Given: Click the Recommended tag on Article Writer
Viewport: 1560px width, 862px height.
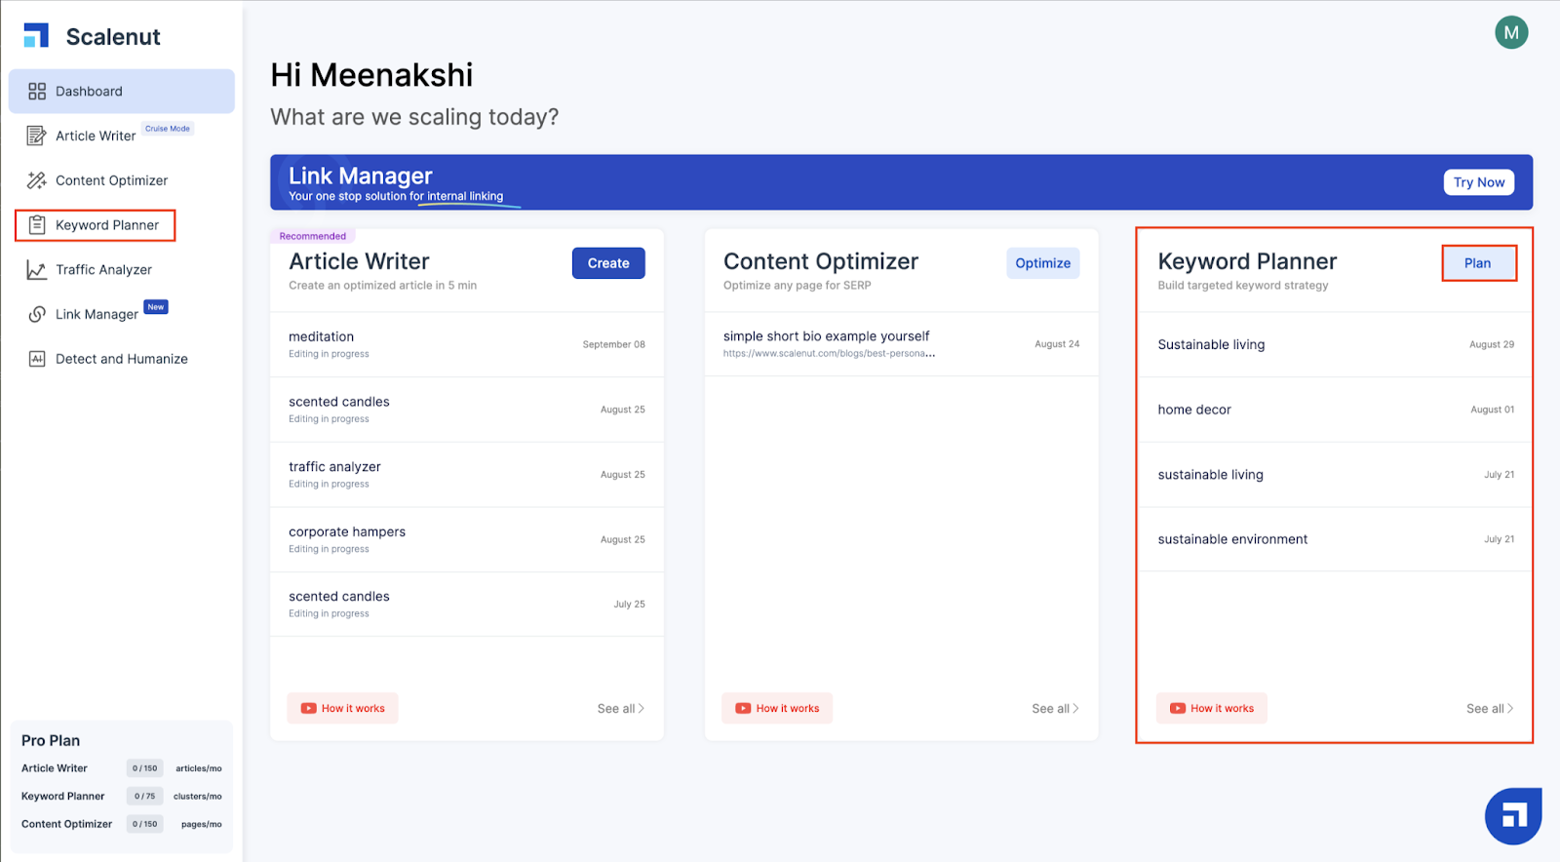Looking at the screenshot, I should tap(313, 236).
